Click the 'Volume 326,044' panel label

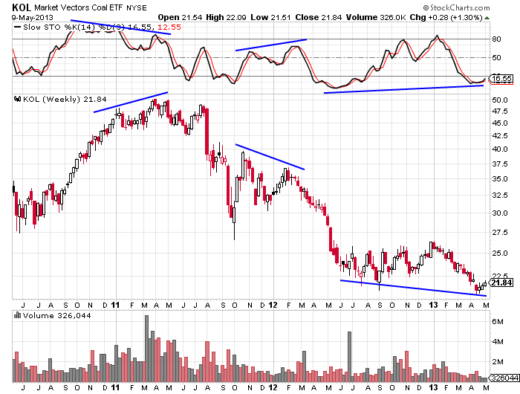[56, 315]
